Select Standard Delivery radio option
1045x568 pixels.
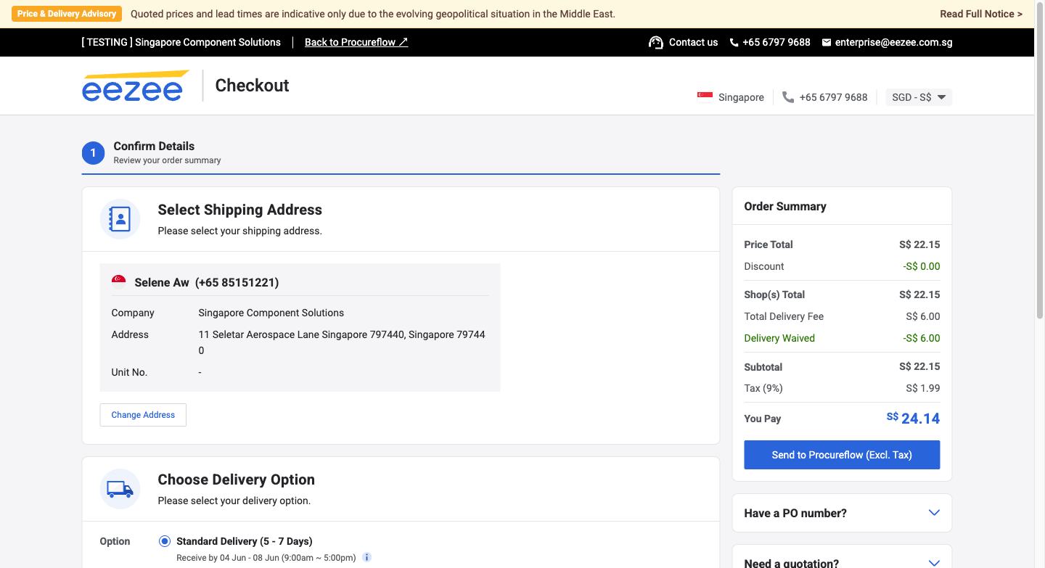165,541
